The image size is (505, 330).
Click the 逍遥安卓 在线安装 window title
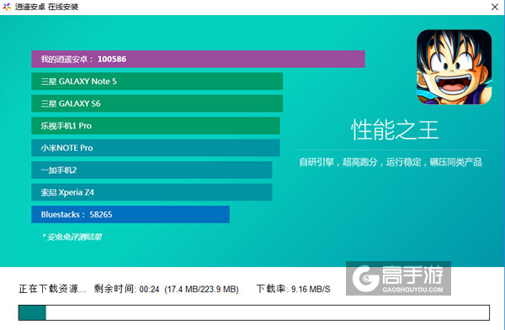[46, 7]
